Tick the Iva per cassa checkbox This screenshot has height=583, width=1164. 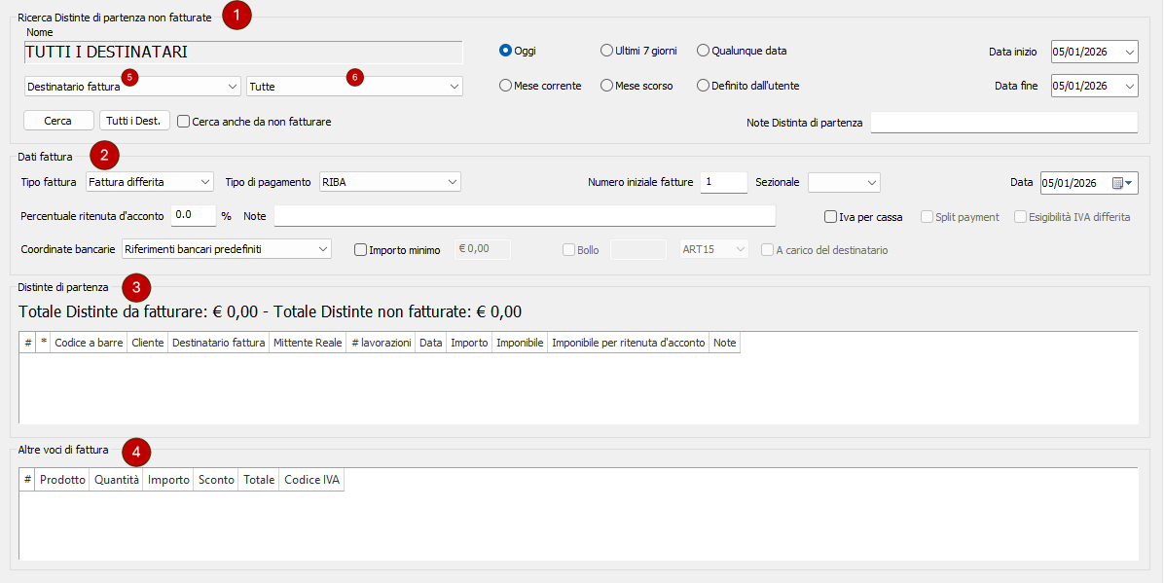pyautogui.click(x=831, y=217)
